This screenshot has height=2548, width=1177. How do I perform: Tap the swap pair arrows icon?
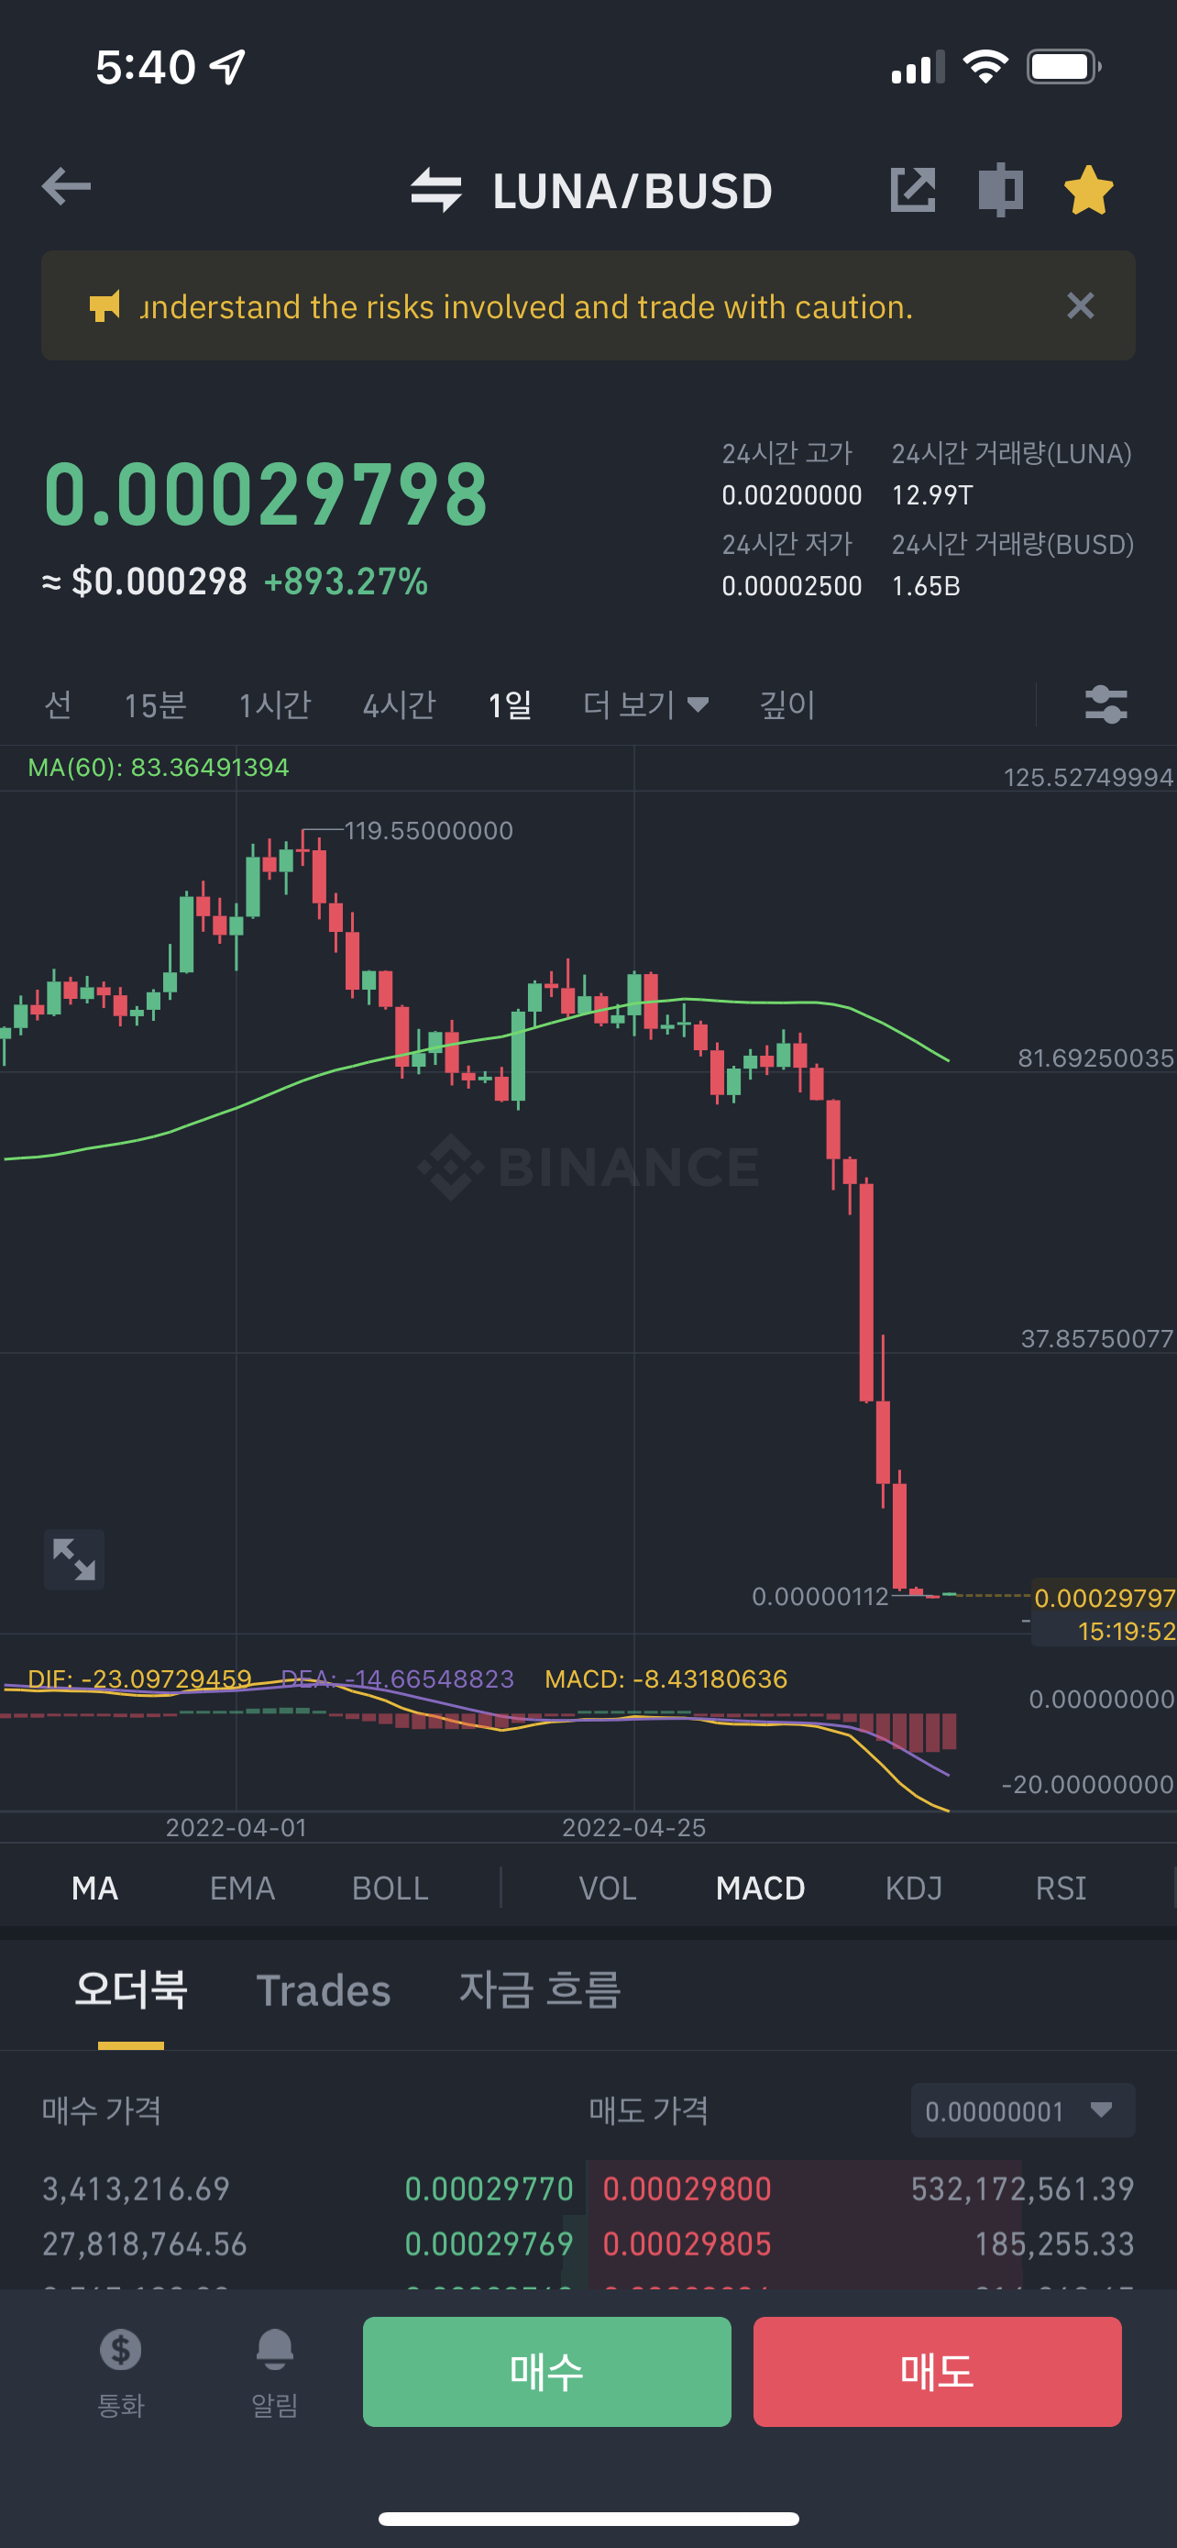tap(435, 190)
